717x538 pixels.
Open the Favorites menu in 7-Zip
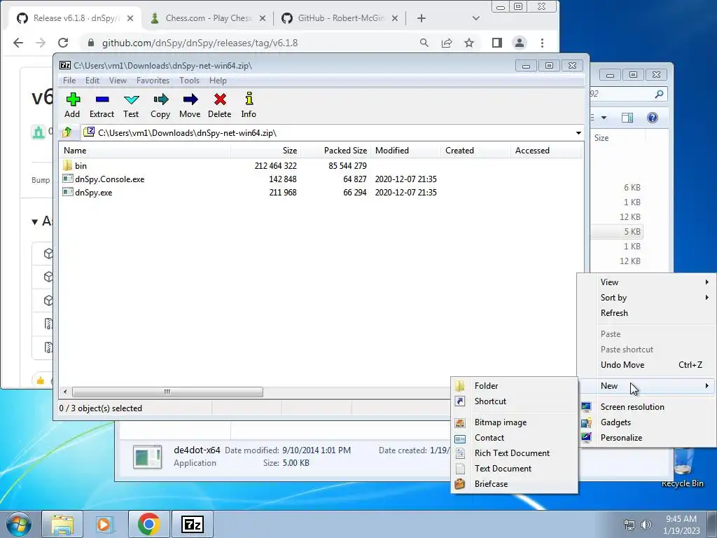coord(153,81)
